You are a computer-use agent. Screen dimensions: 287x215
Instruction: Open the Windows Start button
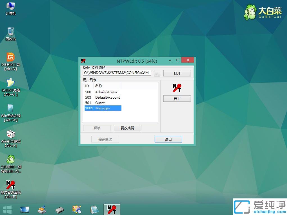coord(7,209)
